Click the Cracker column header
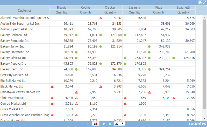This screenshot has width=207, height=127. [x=110, y=8]
